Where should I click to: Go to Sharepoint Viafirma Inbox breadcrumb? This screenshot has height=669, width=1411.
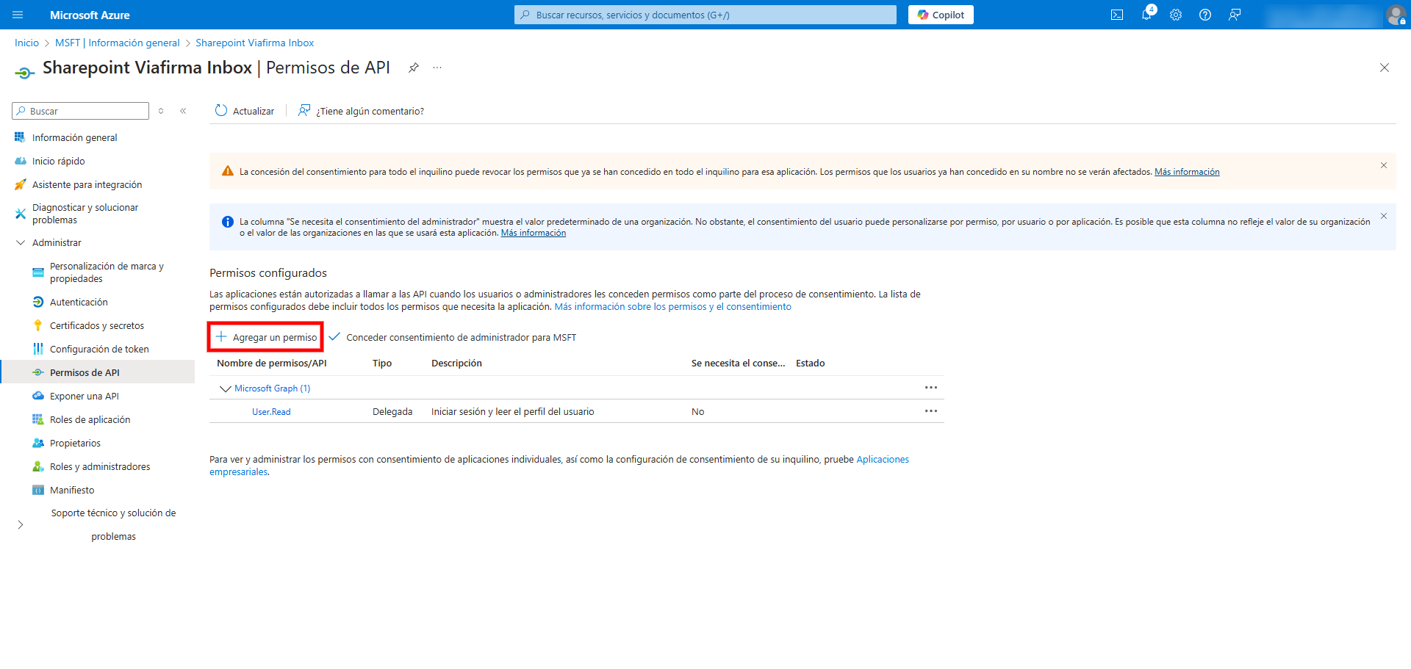254,43
